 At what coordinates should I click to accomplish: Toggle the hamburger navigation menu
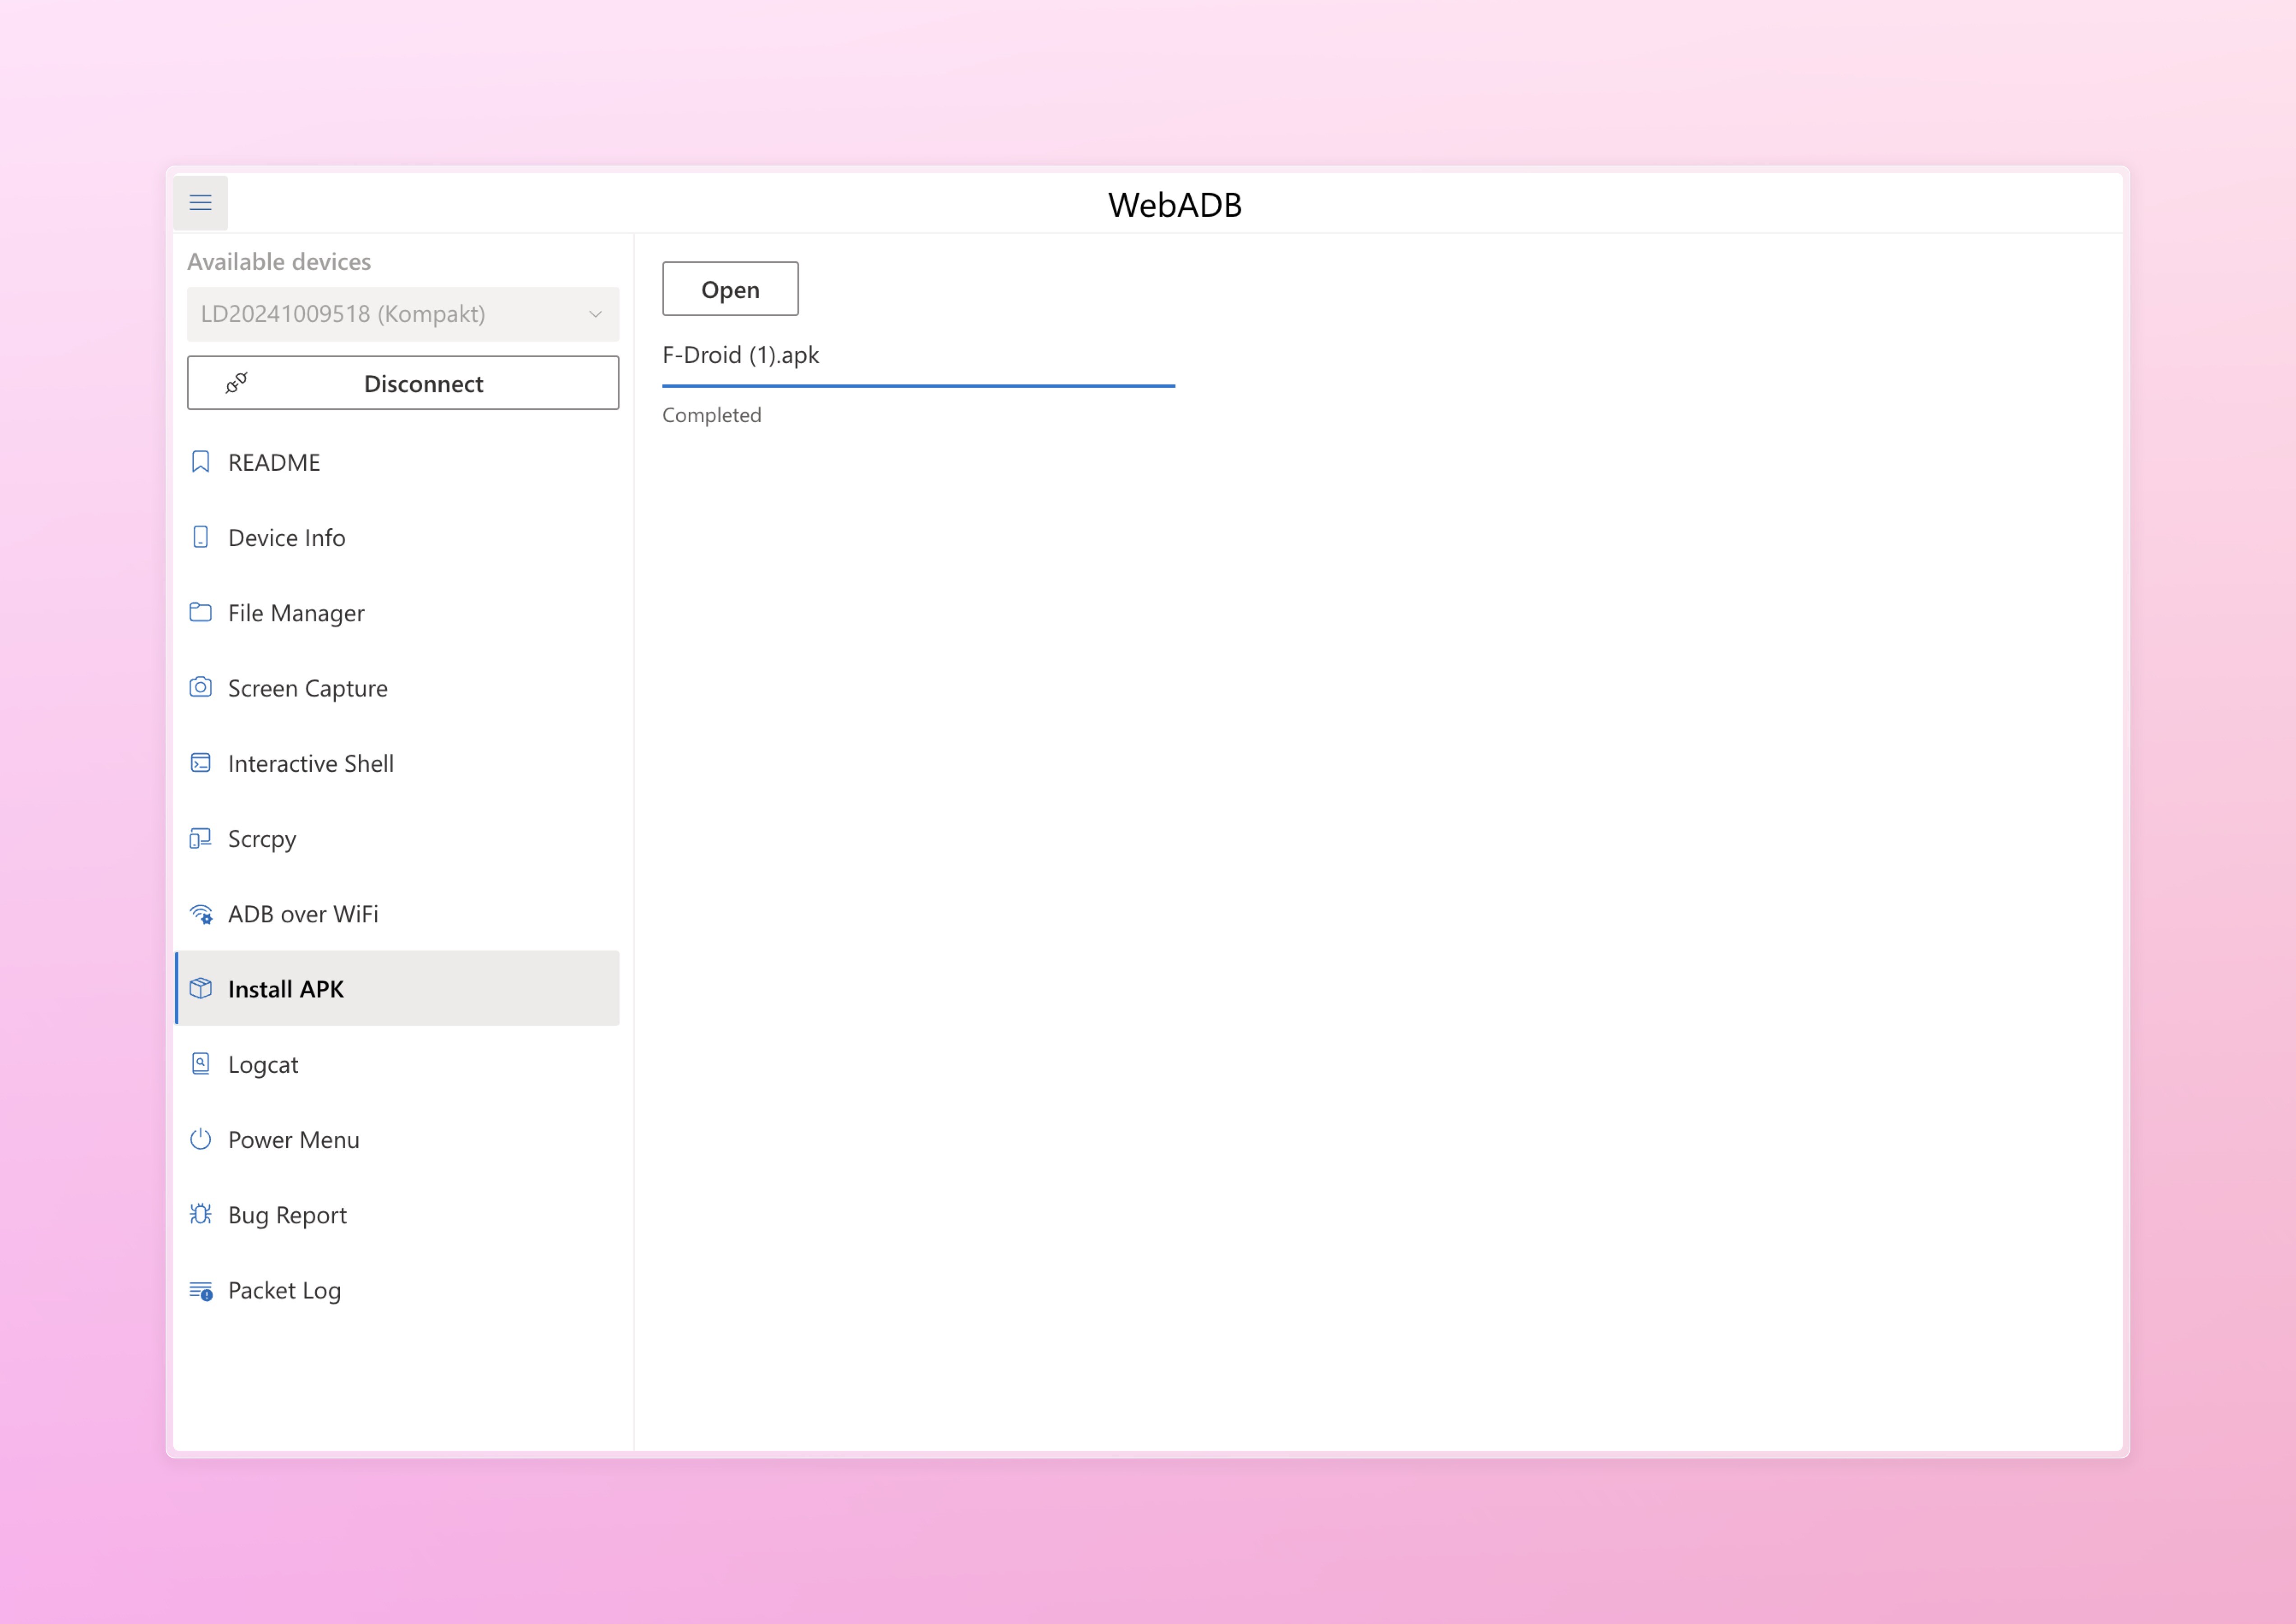point(200,203)
